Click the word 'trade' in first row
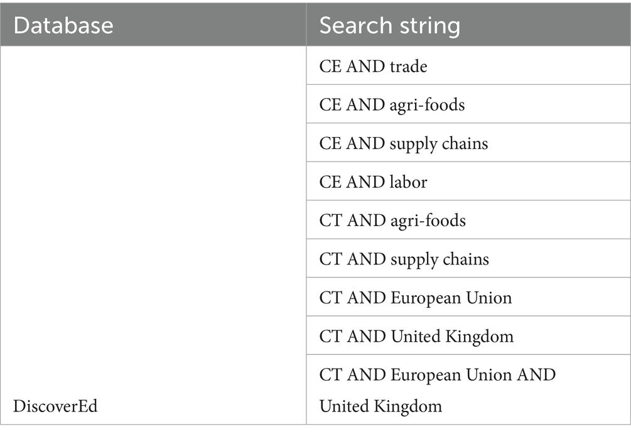 tap(409, 67)
